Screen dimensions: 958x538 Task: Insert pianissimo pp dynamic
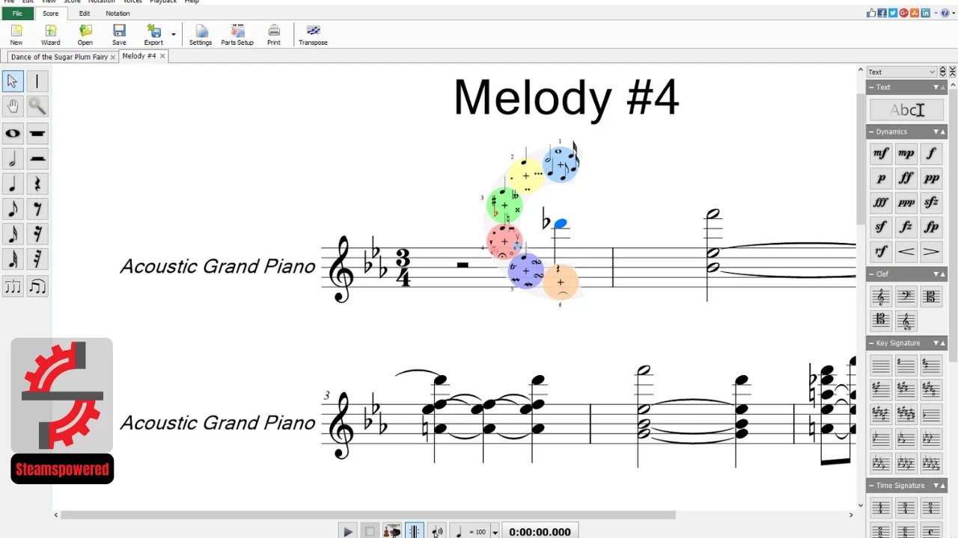coord(932,179)
